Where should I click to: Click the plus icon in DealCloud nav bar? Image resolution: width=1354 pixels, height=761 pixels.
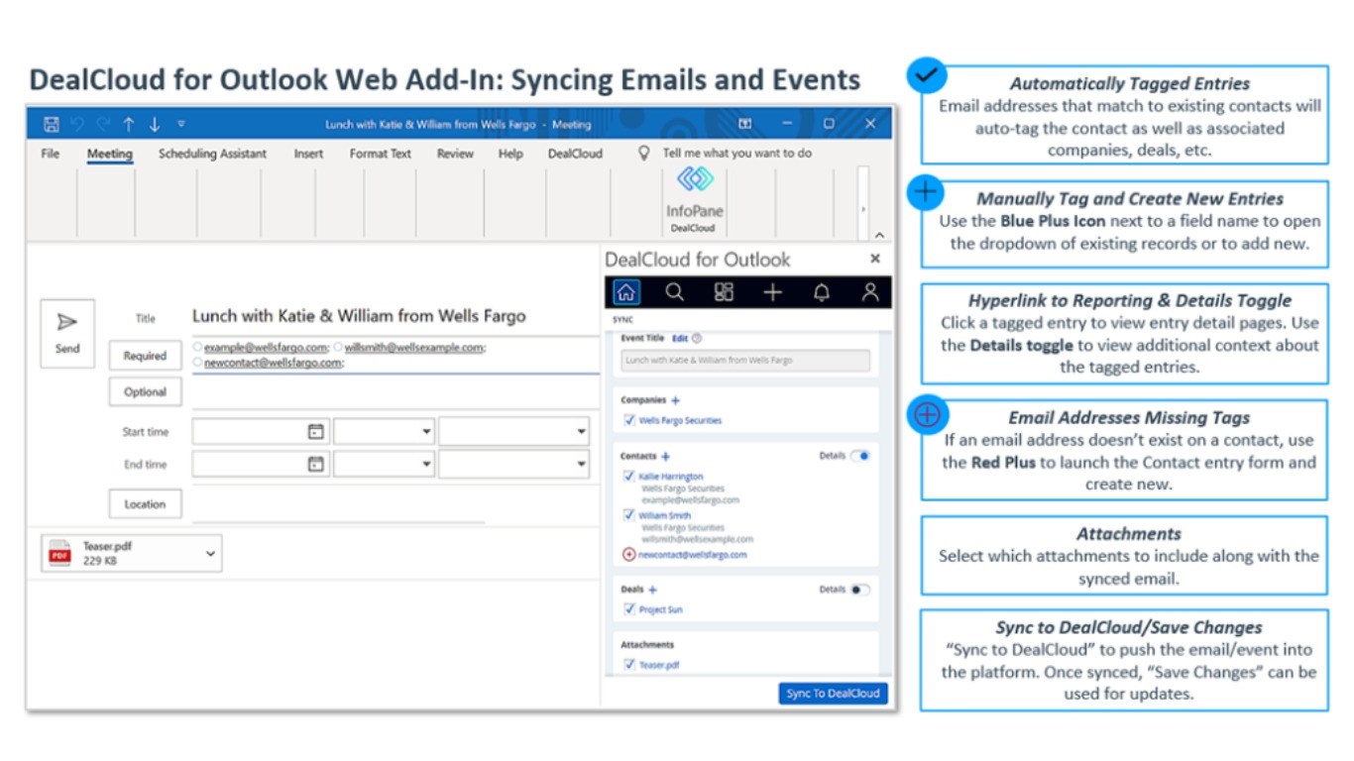click(773, 292)
